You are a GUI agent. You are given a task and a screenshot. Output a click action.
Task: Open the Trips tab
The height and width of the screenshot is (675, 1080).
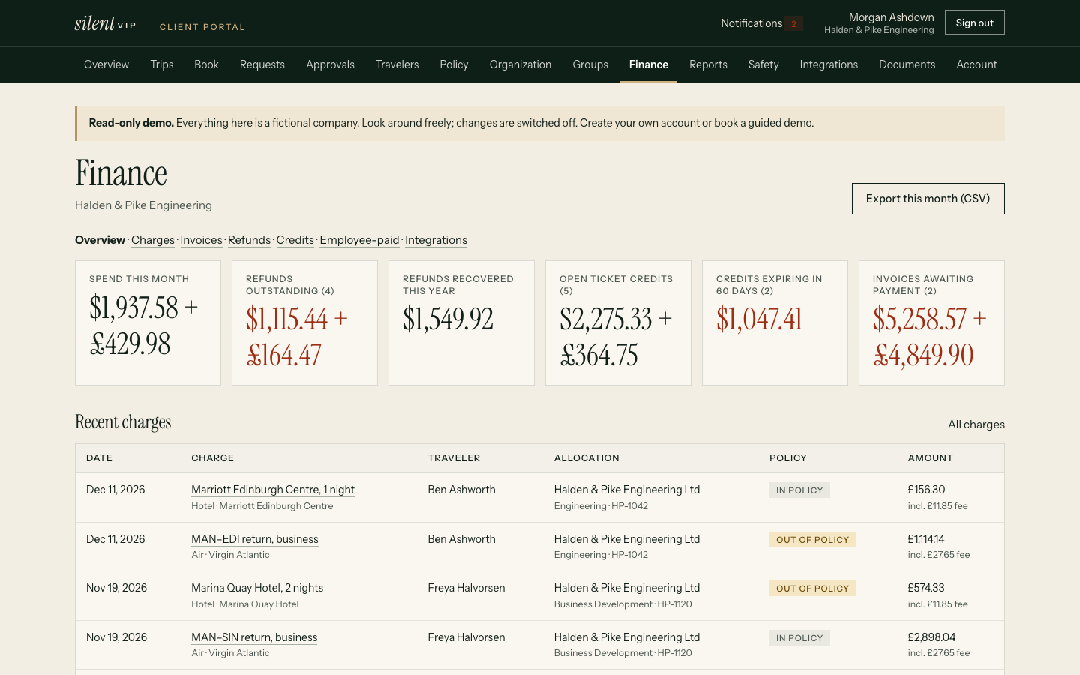pos(162,64)
